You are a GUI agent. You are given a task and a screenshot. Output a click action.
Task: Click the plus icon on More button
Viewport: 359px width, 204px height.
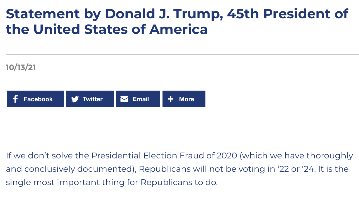pyautogui.click(x=171, y=99)
